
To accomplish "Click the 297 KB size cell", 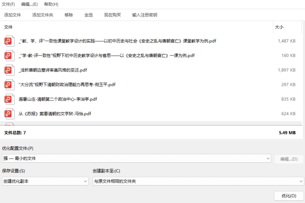I will point(288,85).
